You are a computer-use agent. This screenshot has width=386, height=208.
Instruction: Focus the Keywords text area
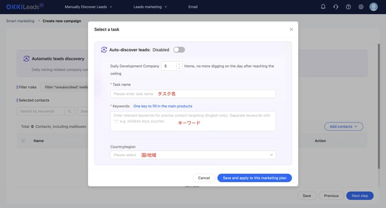tap(193, 121)
